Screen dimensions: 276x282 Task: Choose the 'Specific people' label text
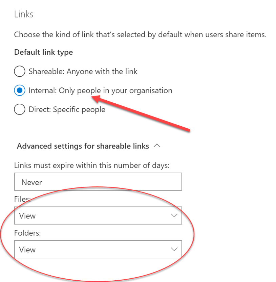coord(79,109)
